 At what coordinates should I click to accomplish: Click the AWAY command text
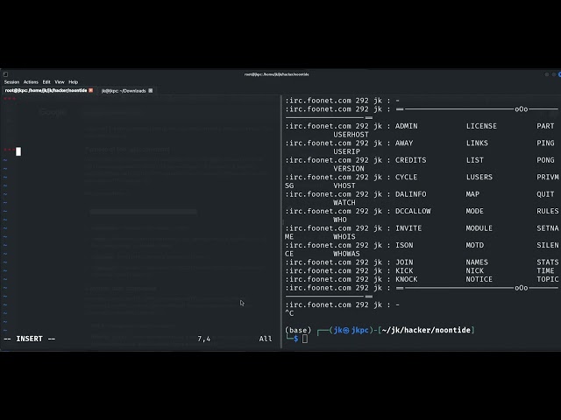404,143
